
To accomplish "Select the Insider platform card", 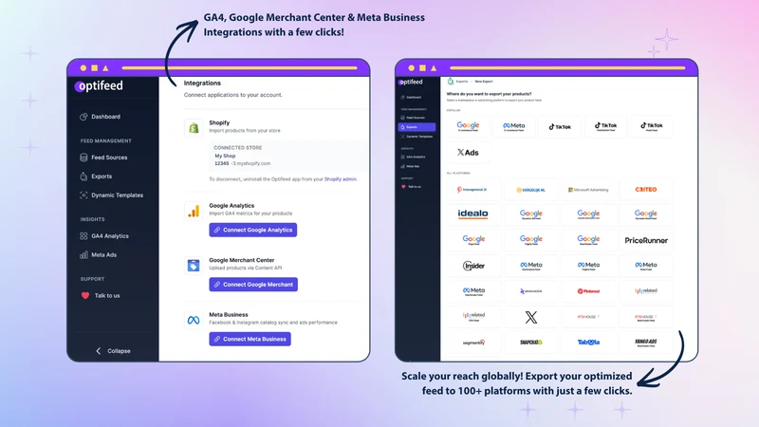I will [473, 266].
